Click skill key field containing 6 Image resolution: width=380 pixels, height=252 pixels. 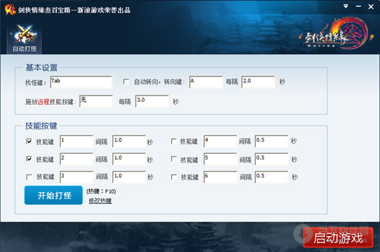pyautogui.click(x=220, y=177)
